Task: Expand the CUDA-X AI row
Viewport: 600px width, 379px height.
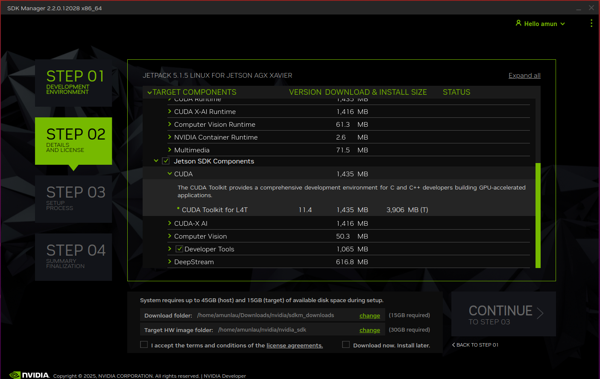Action: point(170,223)
